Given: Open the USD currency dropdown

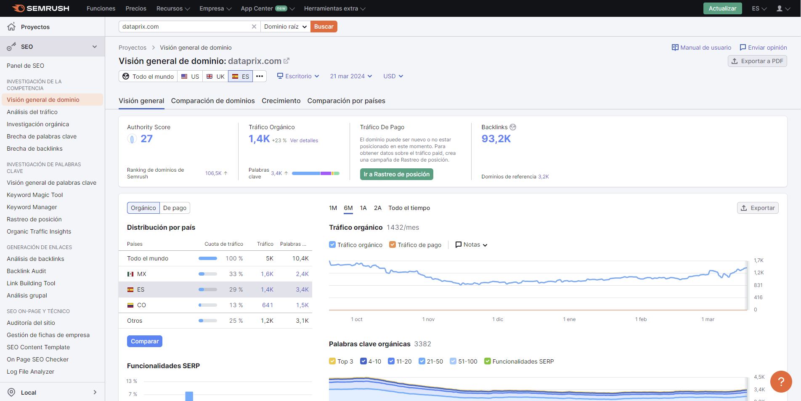Looking at the screenshot, I should point(393,76).
